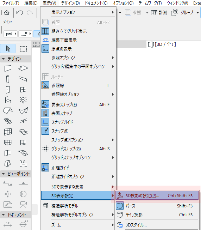Select the Wall tool
The height and width of the screenshot is (230, 201).
(x=8, y=68)
